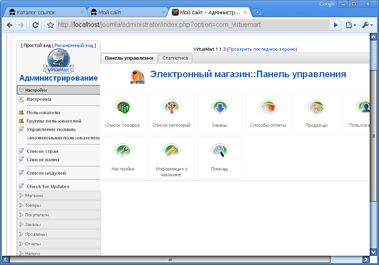Screen dimensions: 379x265
Task: Open Управление полями, заполняемыми пользователем link
Action: (x=63, y=134)
